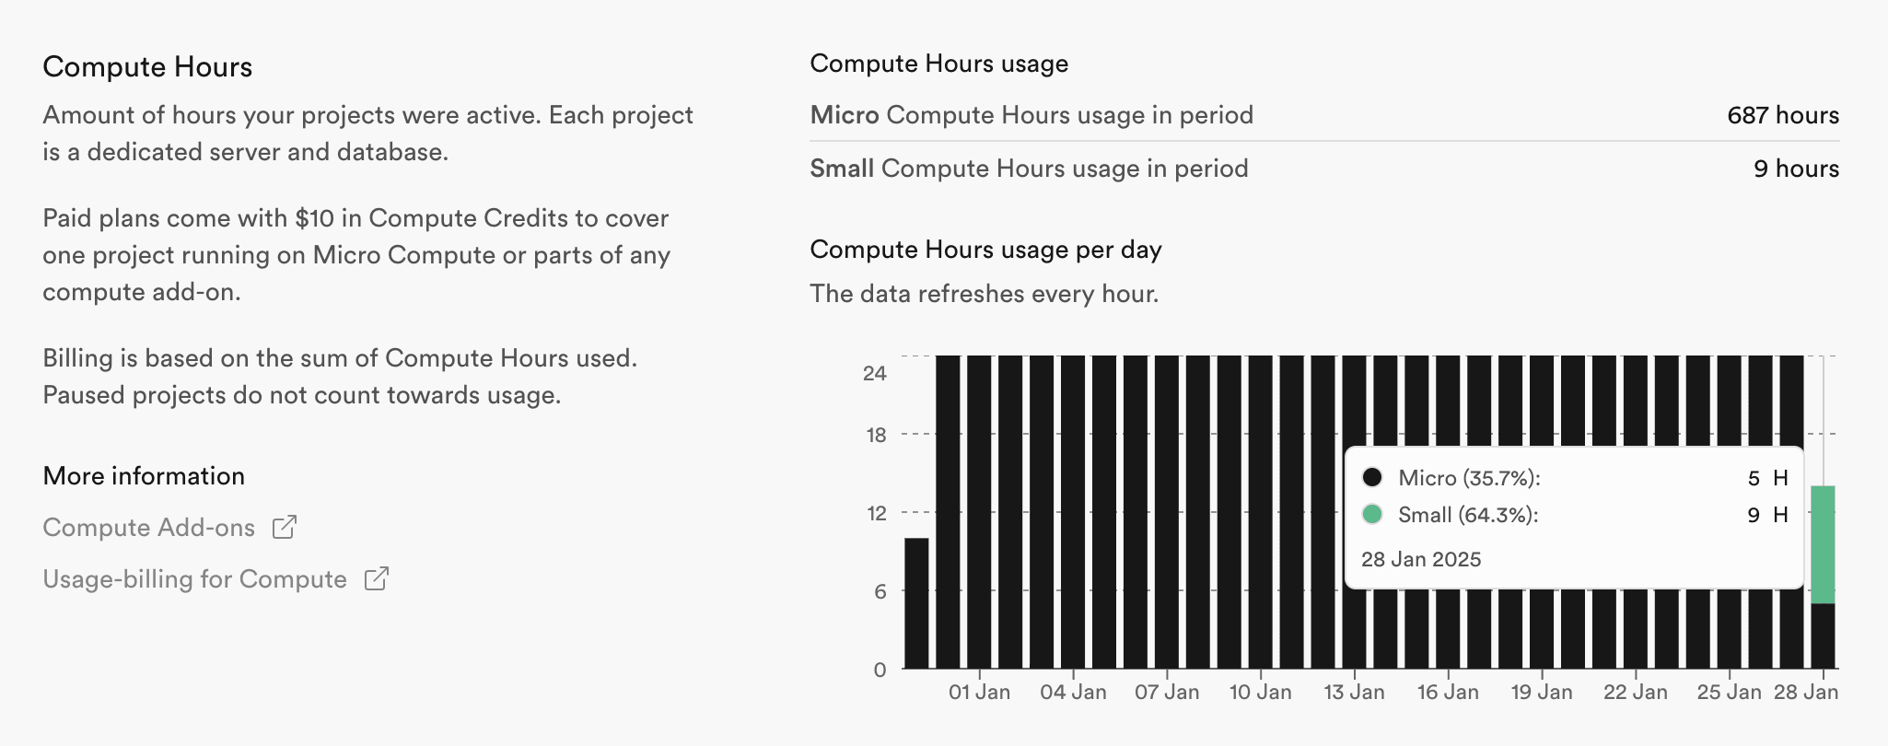1888x746 pixels.
Task: Collapse the Compute Hours usage per day chart
Action: 985,249
